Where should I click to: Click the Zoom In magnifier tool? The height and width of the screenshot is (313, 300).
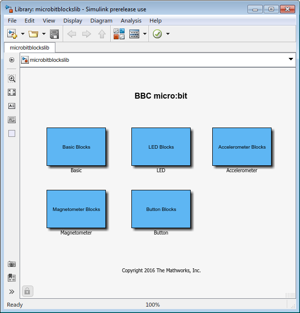coord(12,78)
